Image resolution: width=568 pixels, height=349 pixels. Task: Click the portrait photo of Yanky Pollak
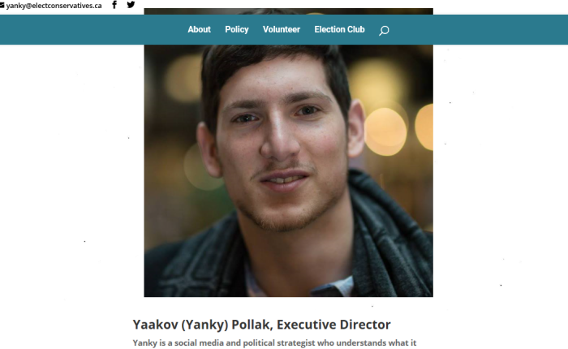pyautogui.click(x=288, y=170)
